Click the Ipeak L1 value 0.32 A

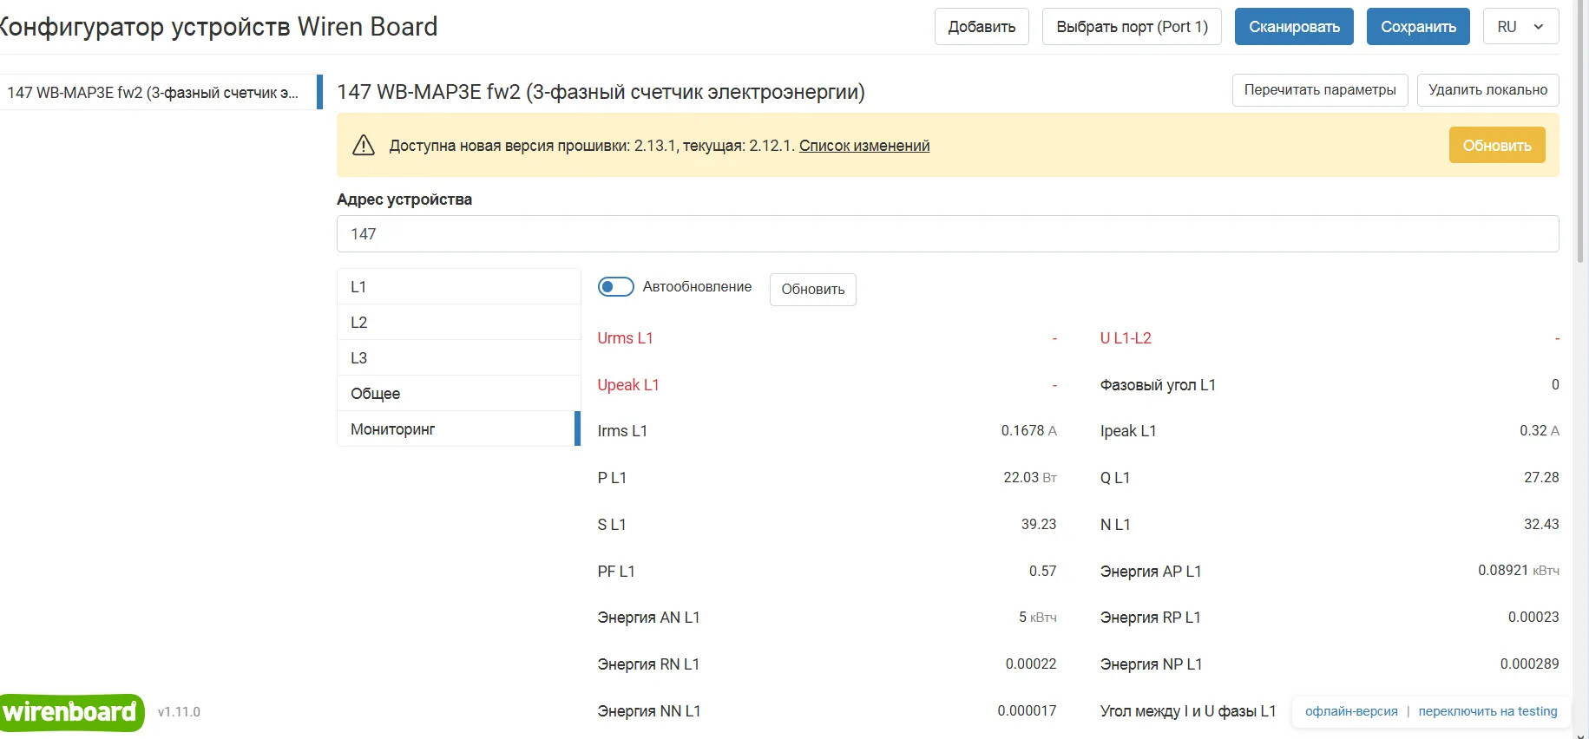[1539, 431]
